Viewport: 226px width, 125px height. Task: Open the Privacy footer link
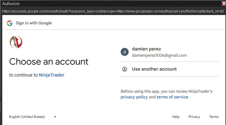pyautogui.click(x=194, y=117)
